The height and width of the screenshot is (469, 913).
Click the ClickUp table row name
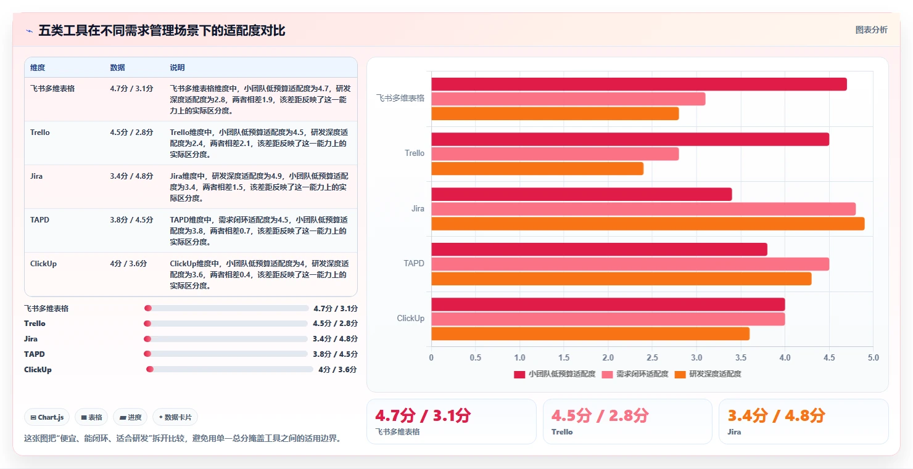point(43,264)
